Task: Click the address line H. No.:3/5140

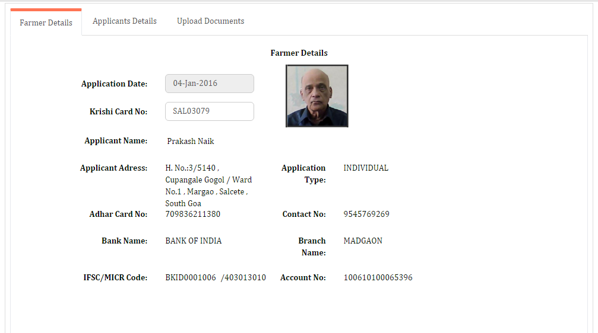Action: tap(192, 168)
